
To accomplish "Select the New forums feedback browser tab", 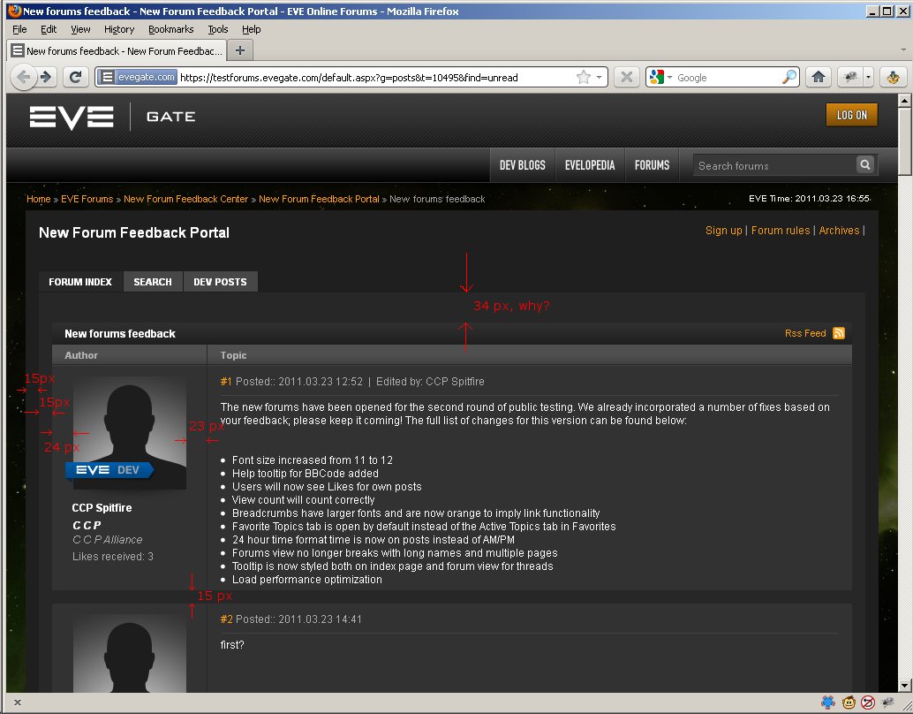I will coord(117,50).
